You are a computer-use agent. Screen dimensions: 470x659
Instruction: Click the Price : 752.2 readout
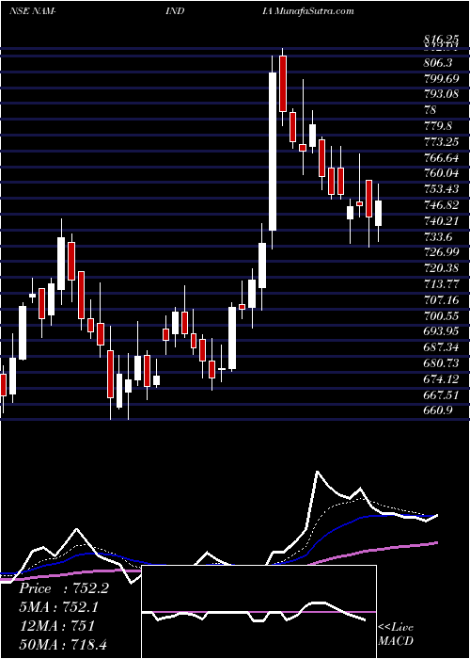[x=64, y=588]
